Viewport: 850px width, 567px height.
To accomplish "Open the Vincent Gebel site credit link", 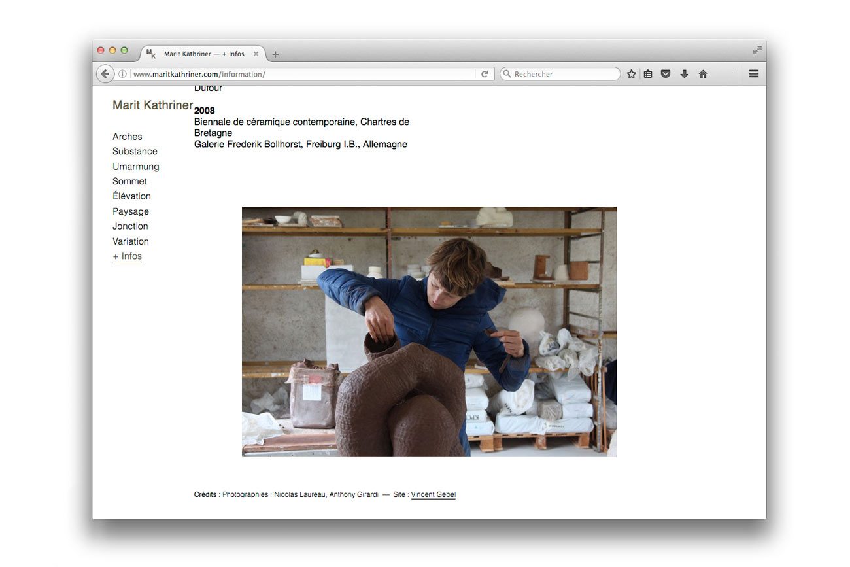I will 433,495.
